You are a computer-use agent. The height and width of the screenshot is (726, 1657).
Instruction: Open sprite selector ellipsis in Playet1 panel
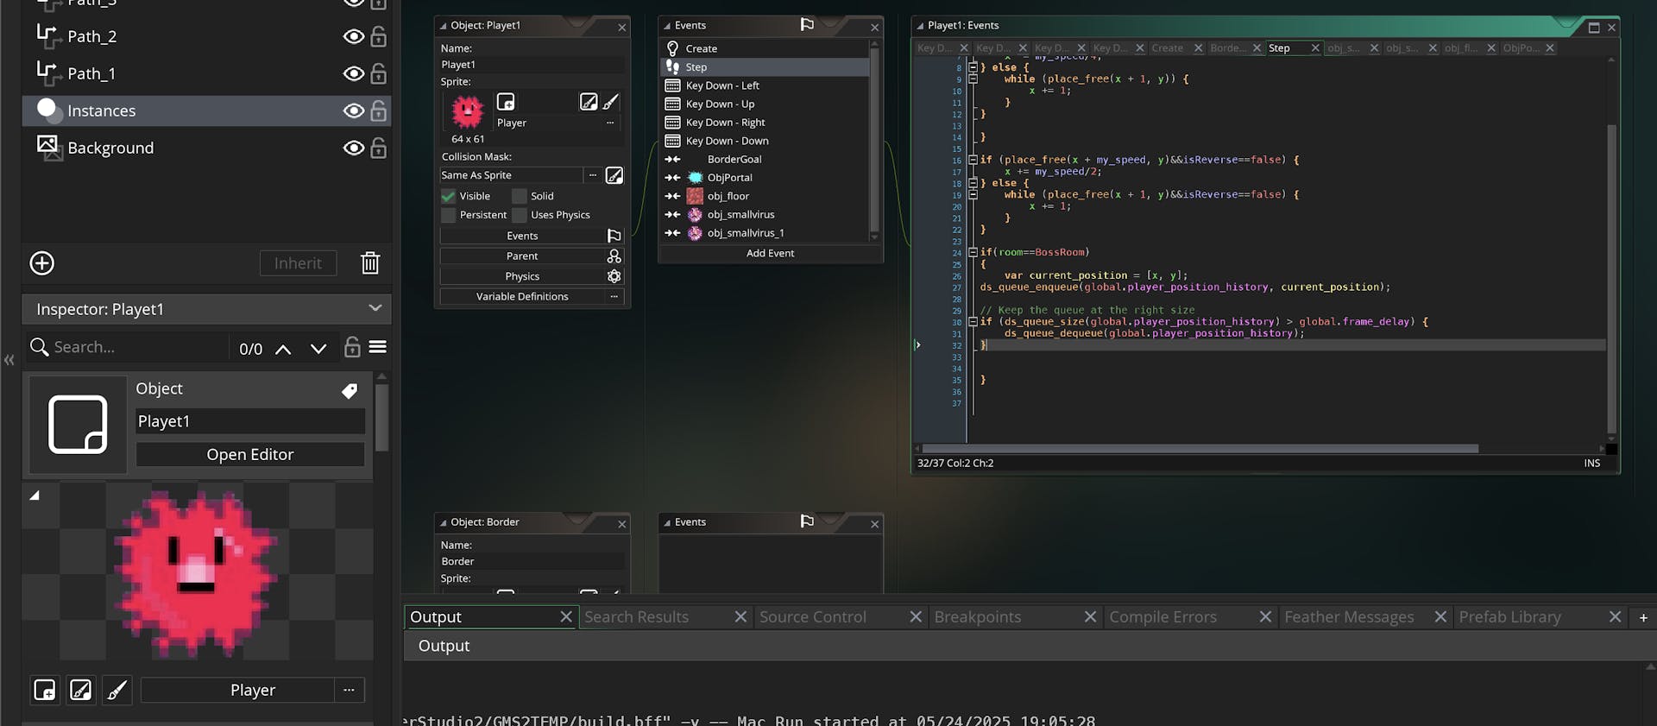[x=610, y=123]
